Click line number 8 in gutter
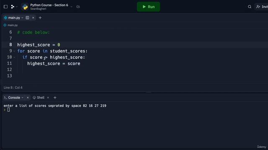Screen dimensions: 268x150 (x=10, y=45)
